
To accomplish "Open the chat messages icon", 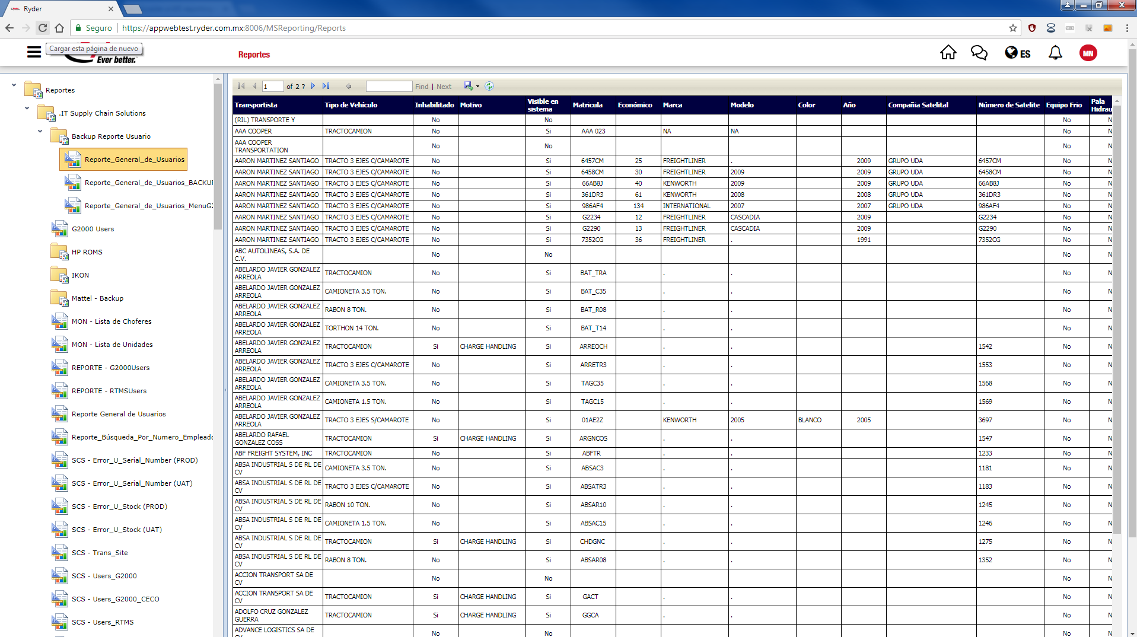I will pos(979,53).
